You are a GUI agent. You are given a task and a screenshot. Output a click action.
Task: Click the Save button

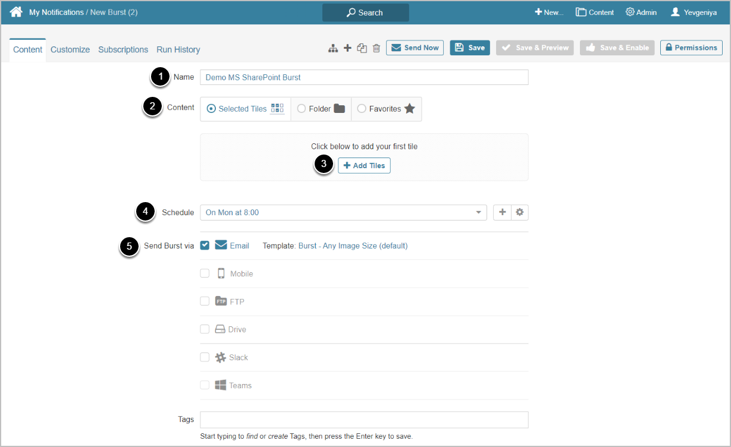[x=470, y=48]
